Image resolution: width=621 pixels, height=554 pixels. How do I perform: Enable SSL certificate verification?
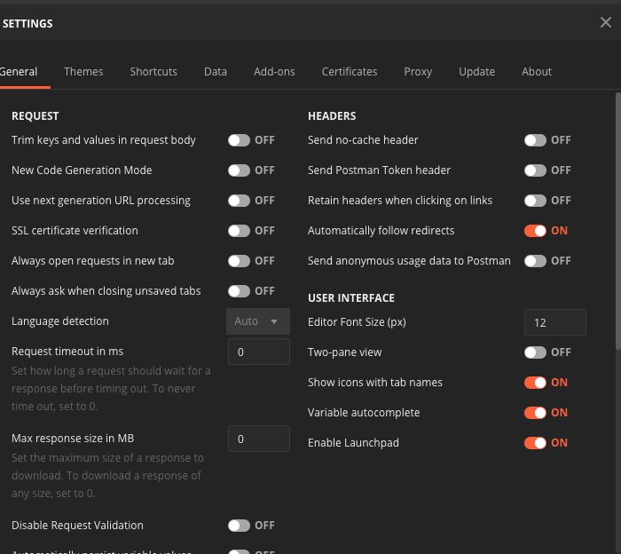point(239,231)
